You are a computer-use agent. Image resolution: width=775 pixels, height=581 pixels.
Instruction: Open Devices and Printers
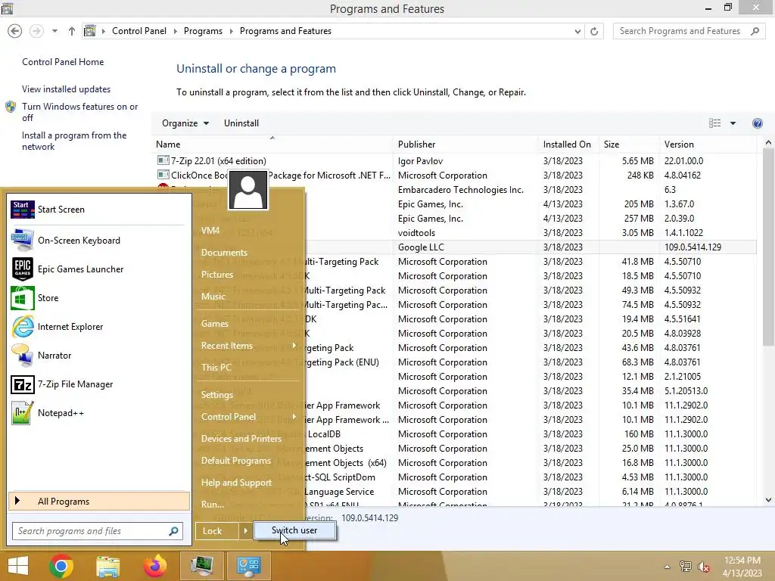241,439
